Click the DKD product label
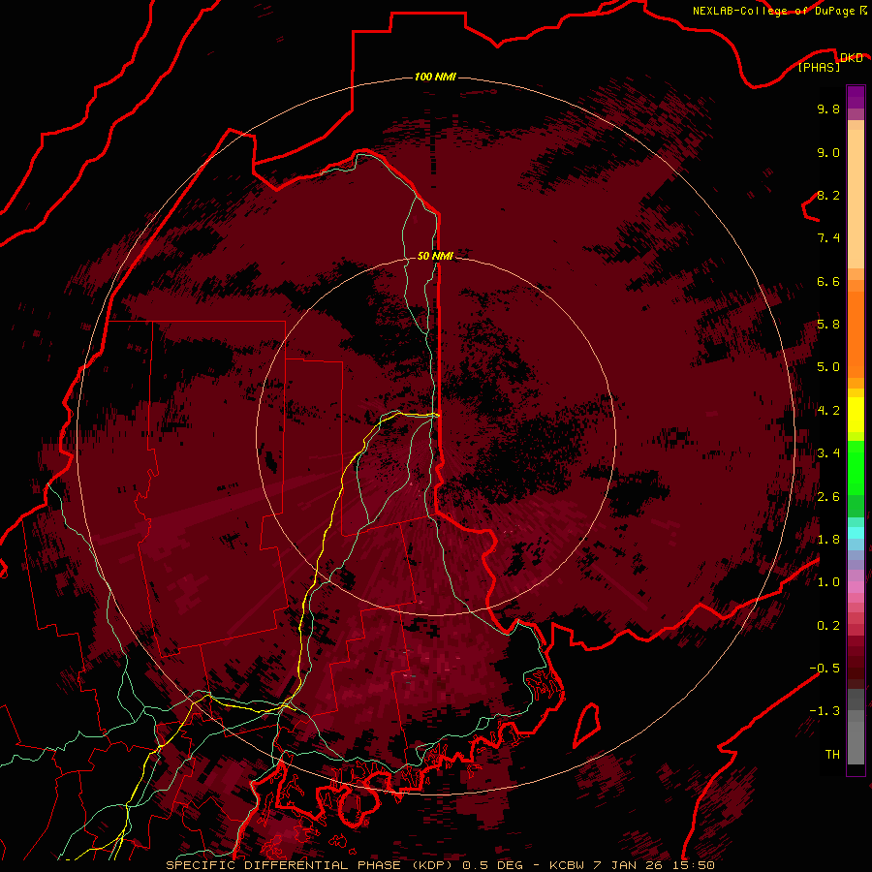872x872 pixels. tap(852, 57)
